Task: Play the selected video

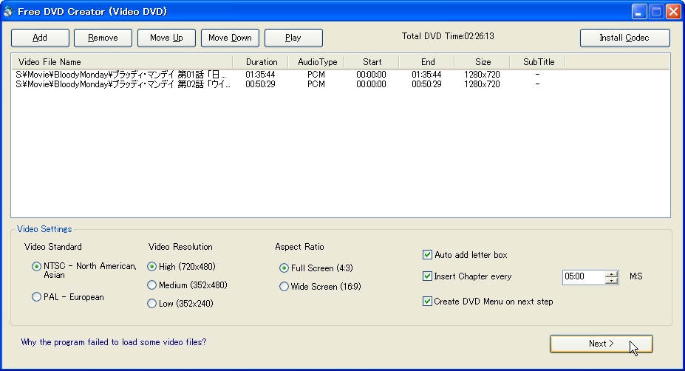Action: [x=293, y=38]
